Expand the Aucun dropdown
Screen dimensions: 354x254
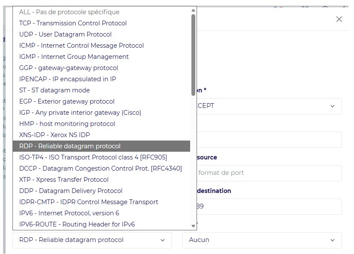pos(262,240)
